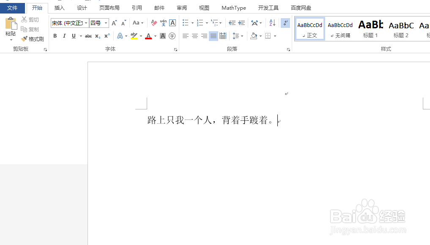
Task: Open the MathType menu tab
Action: tap(233, 8)
